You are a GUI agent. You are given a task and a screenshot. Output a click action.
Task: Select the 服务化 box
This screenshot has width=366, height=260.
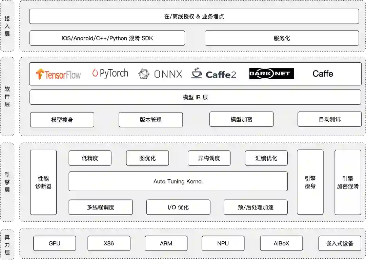[282, 38]
